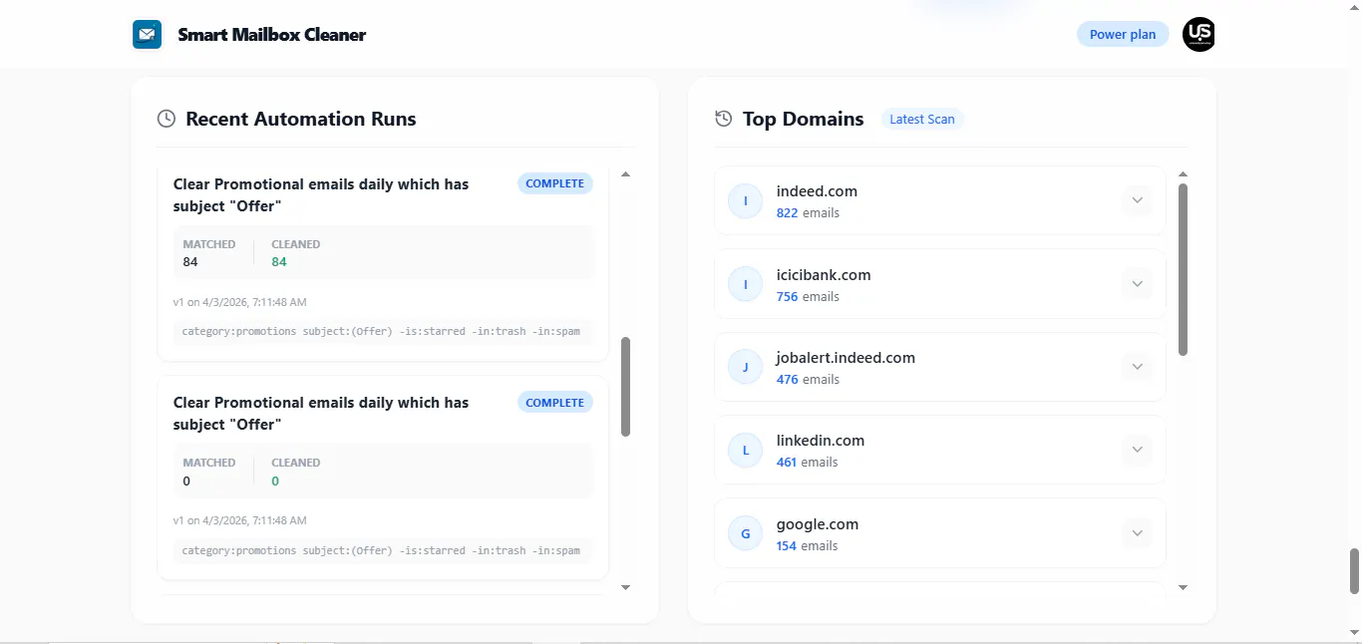Click the 476 emails count
Viewport: 1362px width, 644px height.
pos(808,379)
